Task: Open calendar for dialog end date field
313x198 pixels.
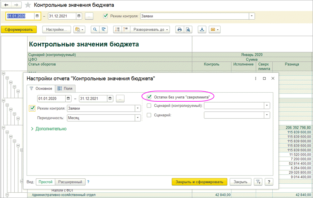Action: (x=110, y=99)
